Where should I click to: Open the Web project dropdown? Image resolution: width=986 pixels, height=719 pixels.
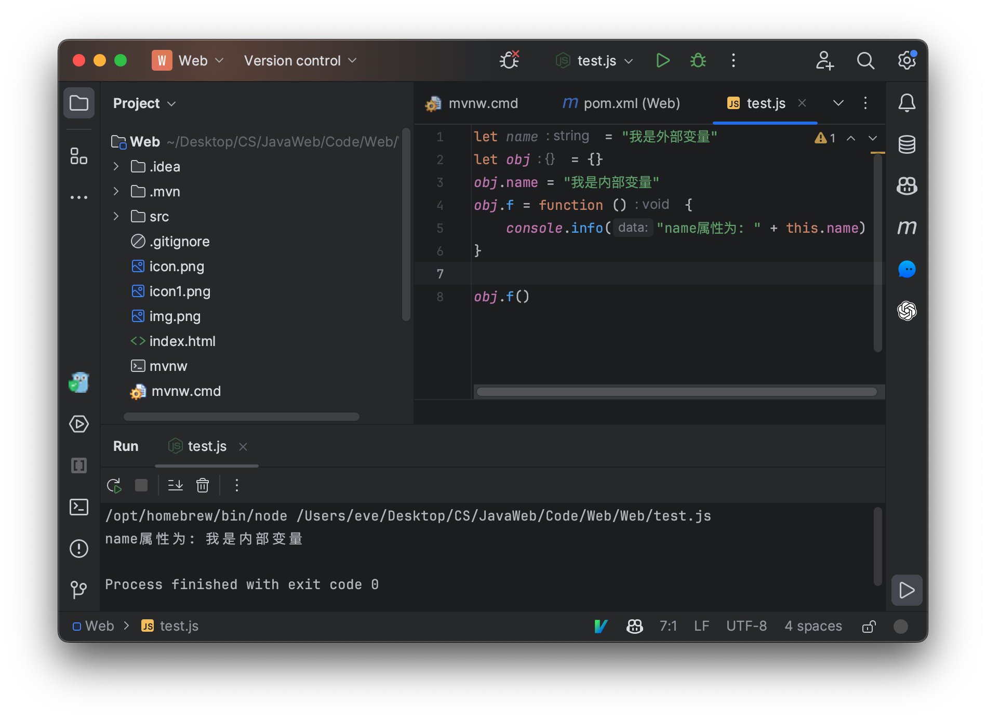(x=189, y=61)
